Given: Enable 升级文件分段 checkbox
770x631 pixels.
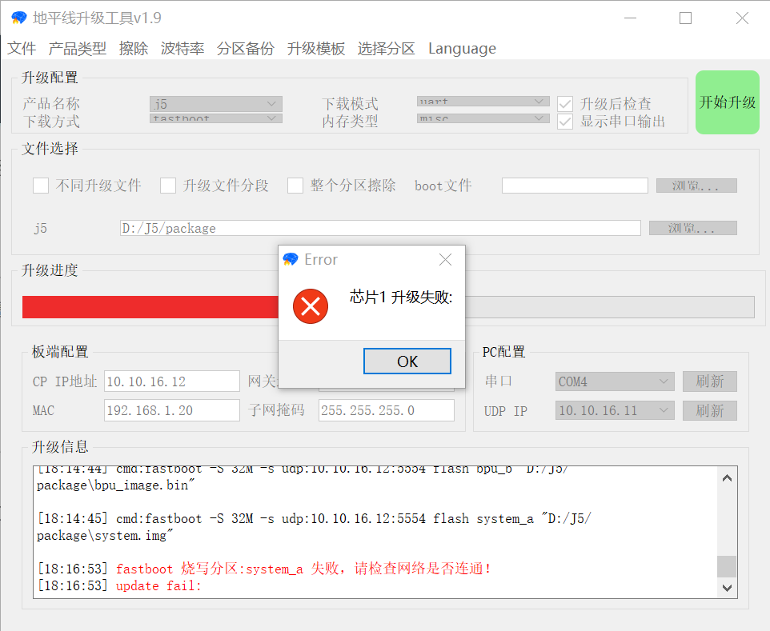Looking at the screenshot, I should (168, 186).
